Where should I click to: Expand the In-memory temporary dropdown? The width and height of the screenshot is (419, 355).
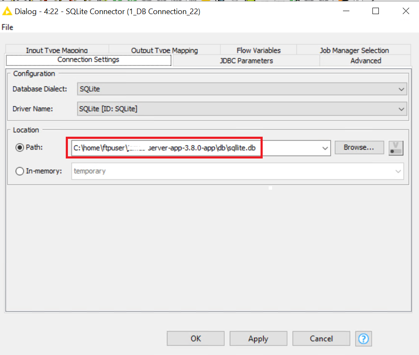coord(398,171)
